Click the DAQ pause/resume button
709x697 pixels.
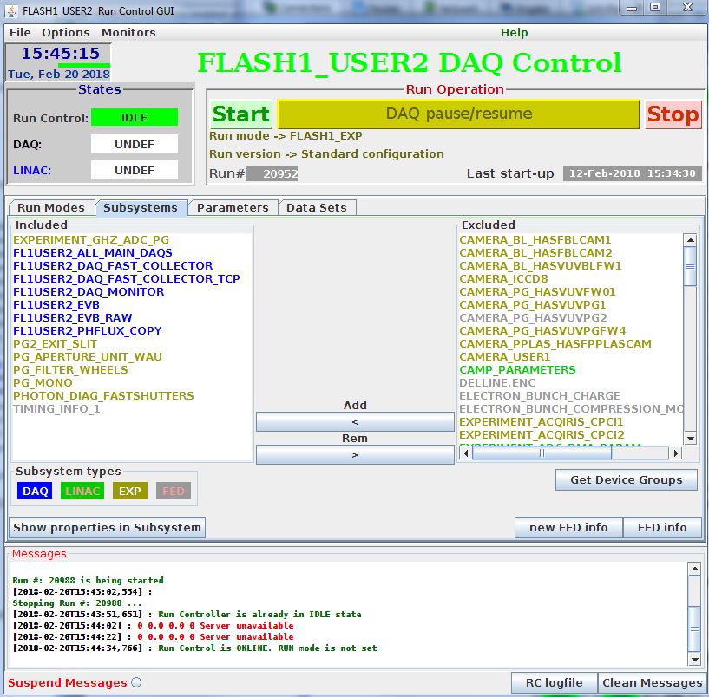tap(458, 114)
